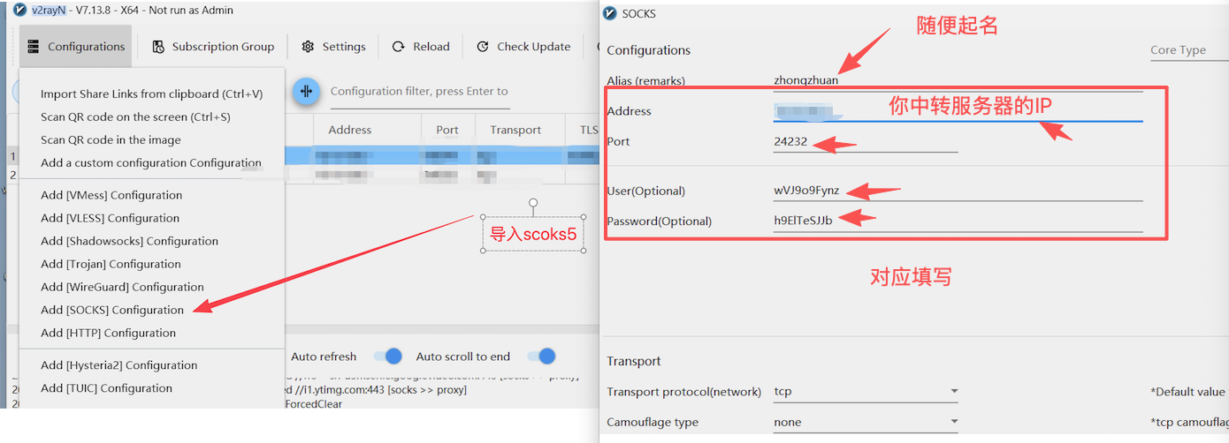Viewport: 1229px width, 443px height.
Task: Click the blue round column-split icon
Action: click(306, 91)
